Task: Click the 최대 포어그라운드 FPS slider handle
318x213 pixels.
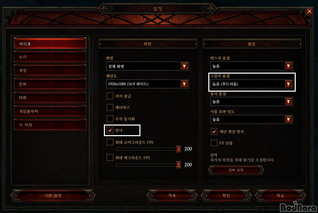Action: (179, 149)
